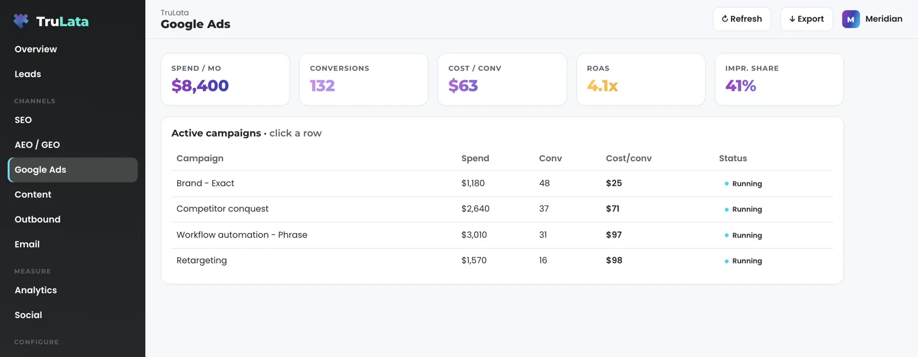The width and height of the screenshot is (918, 357).
Task: Export the Google Ads data
Action: pos(806,19)
